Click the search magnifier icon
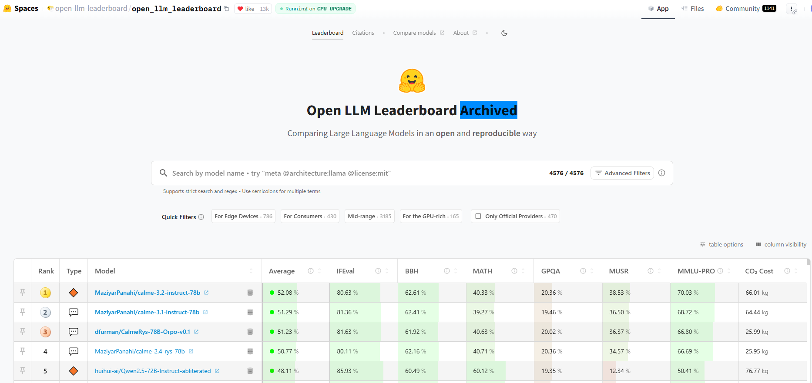Image resolution: width=812 pixels, height=383 pixels. click(x=163, y=173)
